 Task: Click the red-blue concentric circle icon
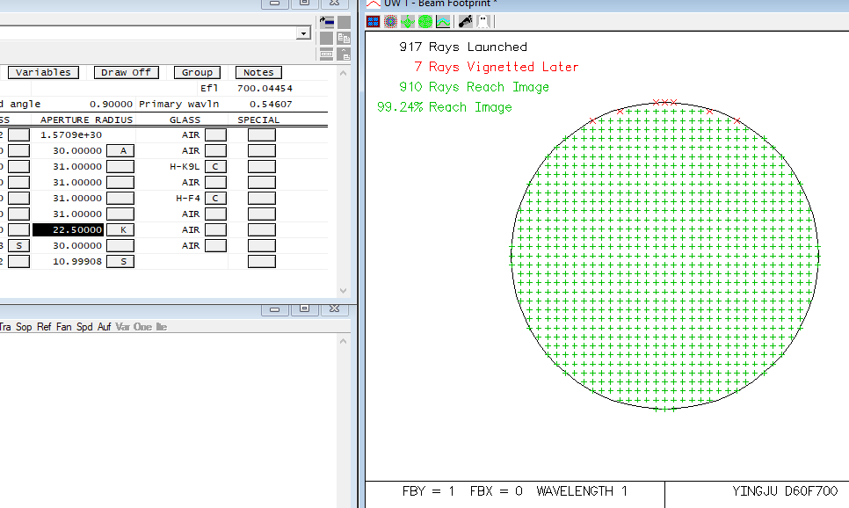(390, 22)
